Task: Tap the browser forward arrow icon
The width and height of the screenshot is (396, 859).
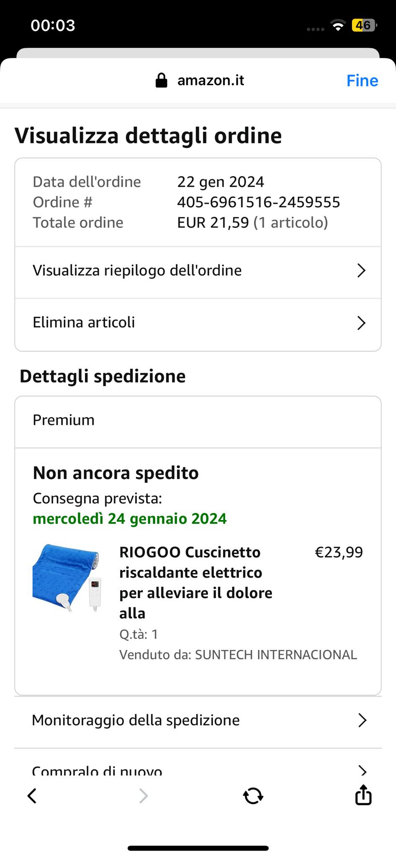Action: (x=143, y=796)
